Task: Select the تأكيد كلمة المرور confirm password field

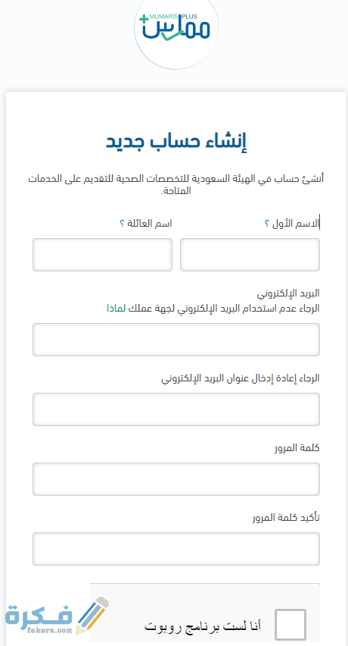Action: click(x=176, y=548)
